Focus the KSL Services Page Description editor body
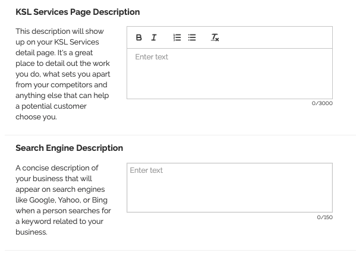 pos(230,74)
